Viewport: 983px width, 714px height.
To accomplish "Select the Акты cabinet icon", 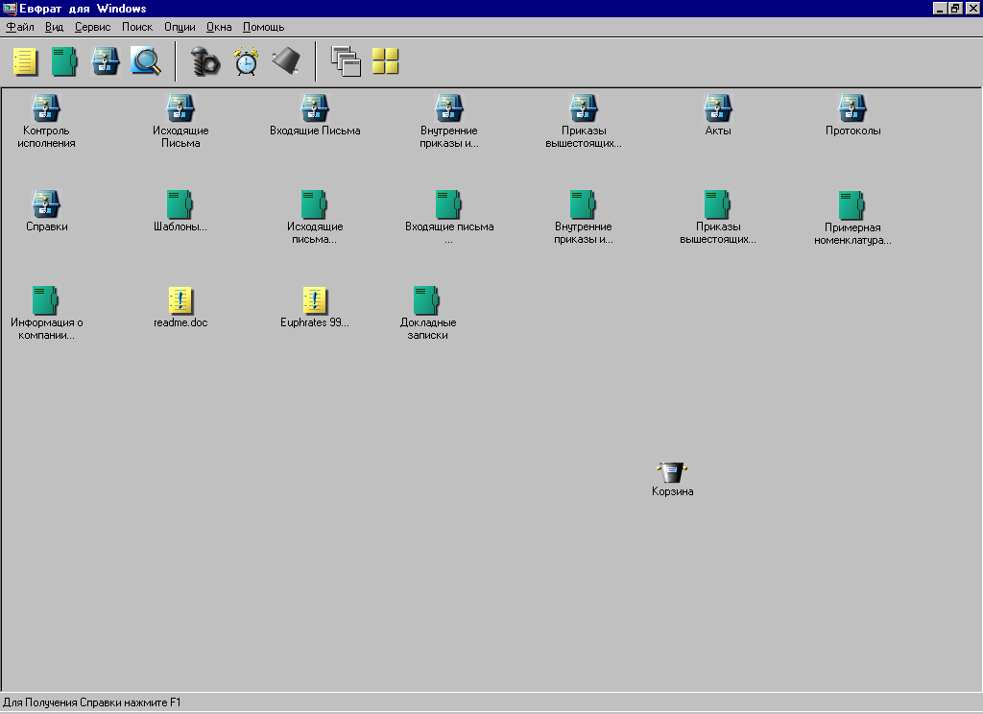I will pyautogui.click(x=718, y=107).
